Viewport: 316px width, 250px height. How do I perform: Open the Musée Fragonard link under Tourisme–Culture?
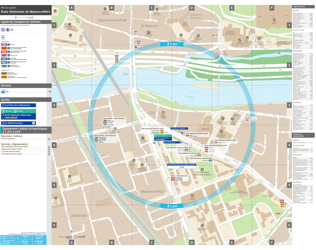pos(8,139)
